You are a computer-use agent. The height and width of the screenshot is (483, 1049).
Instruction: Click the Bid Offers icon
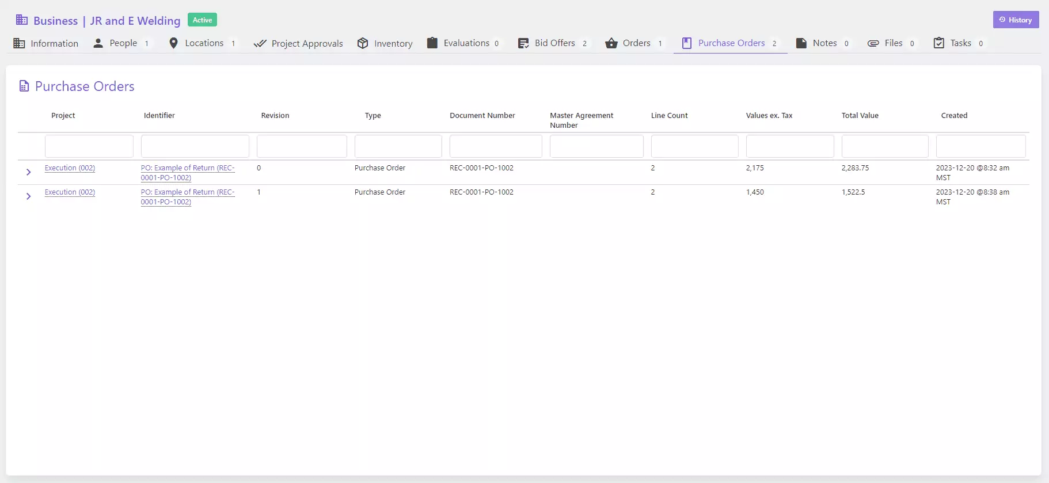tap(523, 43)
